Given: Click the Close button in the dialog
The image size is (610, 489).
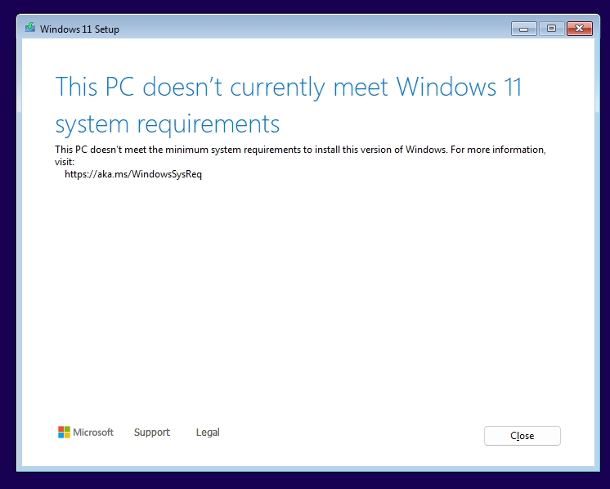Looking at the screenshot, I should pyautogui.click(x=522, y=436).
